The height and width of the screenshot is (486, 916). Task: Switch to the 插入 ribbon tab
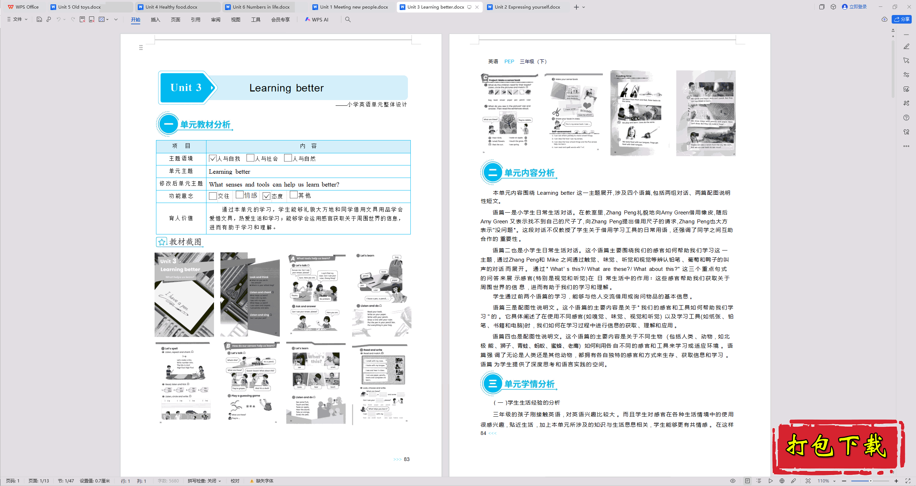point(155,19)
